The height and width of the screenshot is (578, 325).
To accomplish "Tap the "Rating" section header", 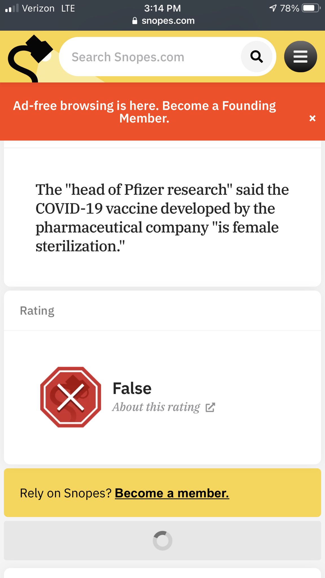I will coord(37,311).
